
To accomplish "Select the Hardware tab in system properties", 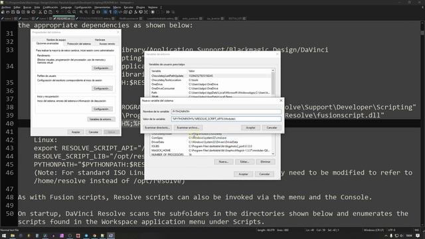I will (x=100, y=40).
